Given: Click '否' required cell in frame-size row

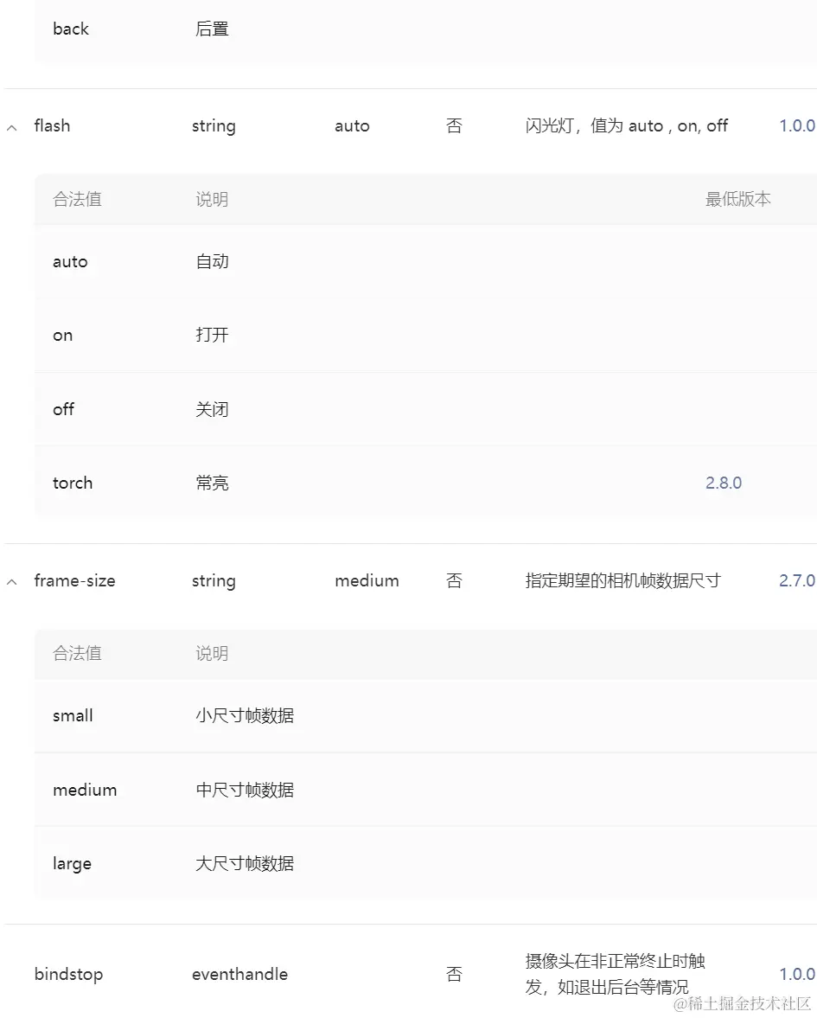Looking at the screenshot, I should (454, 580).
